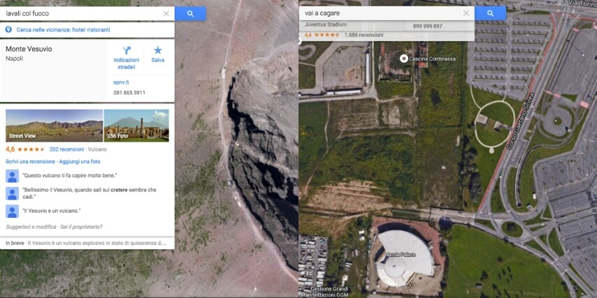
Task: Click the location pin icon beside Cerca nelle vicinanze
Action: [8, 29]
